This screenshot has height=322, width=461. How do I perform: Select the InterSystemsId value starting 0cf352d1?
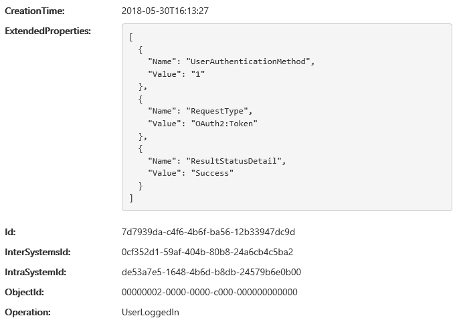click(x=207, y=252)
